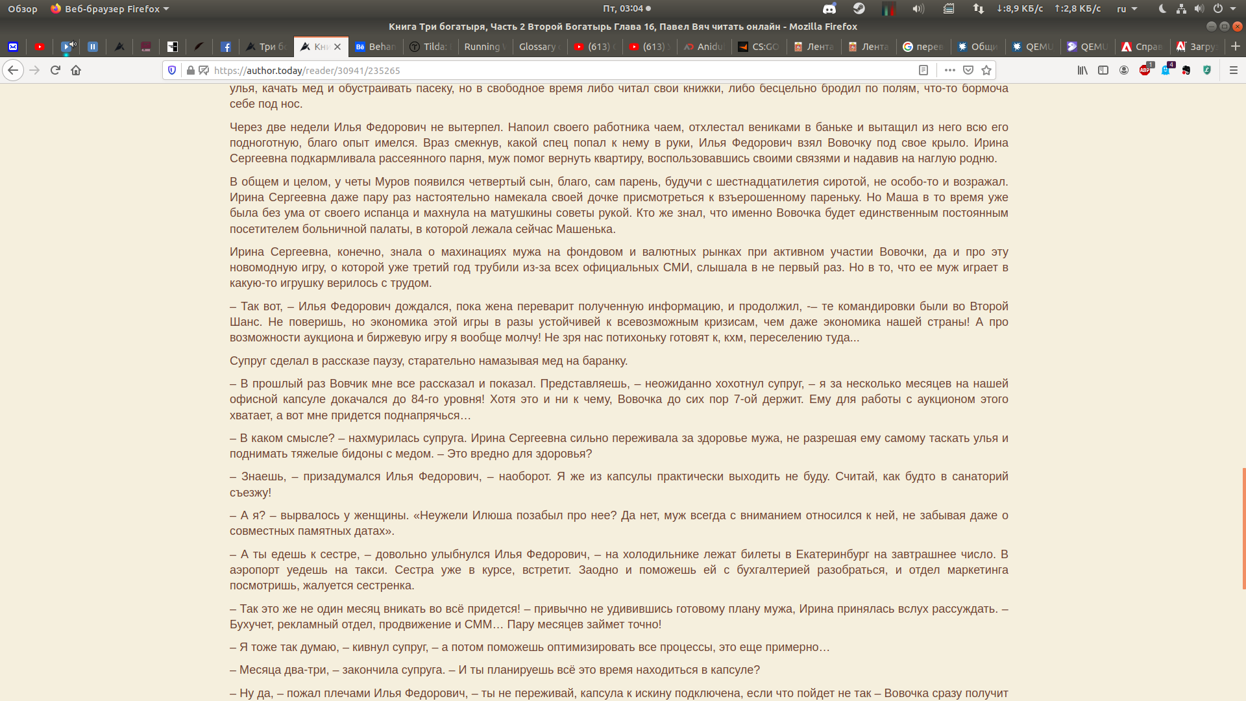Open Ghostery extension icon
Viewport: 1246px width, 701px height.
[x=1166, y=70]
